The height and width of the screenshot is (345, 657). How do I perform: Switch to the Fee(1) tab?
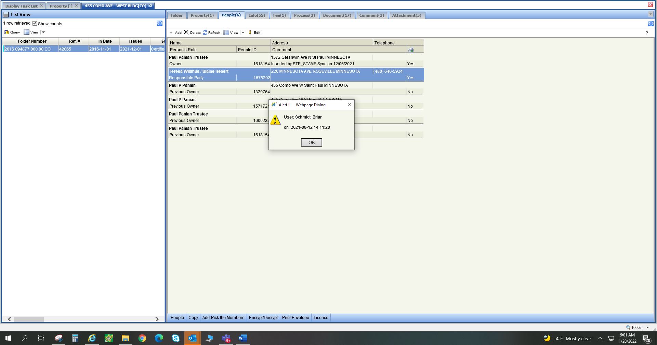[279, 15]
